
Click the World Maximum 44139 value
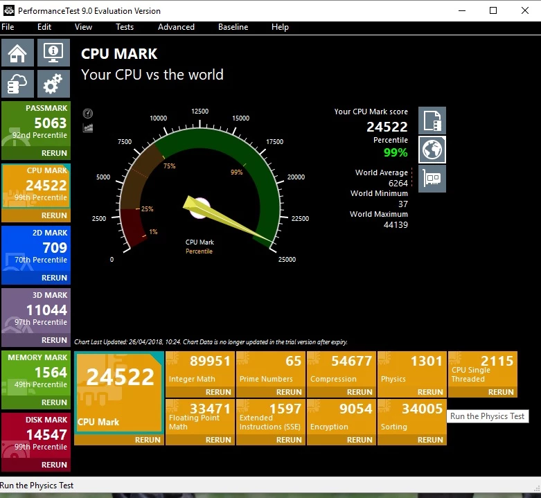pyautogui.click(x=396, y=225)
